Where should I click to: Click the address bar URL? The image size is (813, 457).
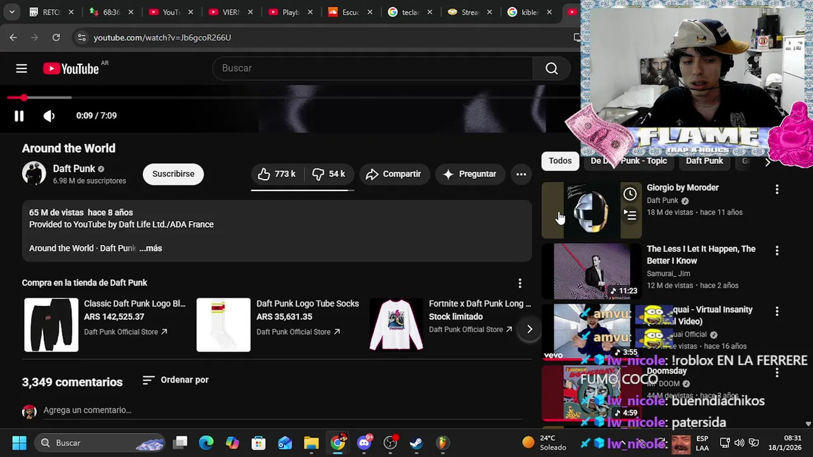click(x=162, y=37)
